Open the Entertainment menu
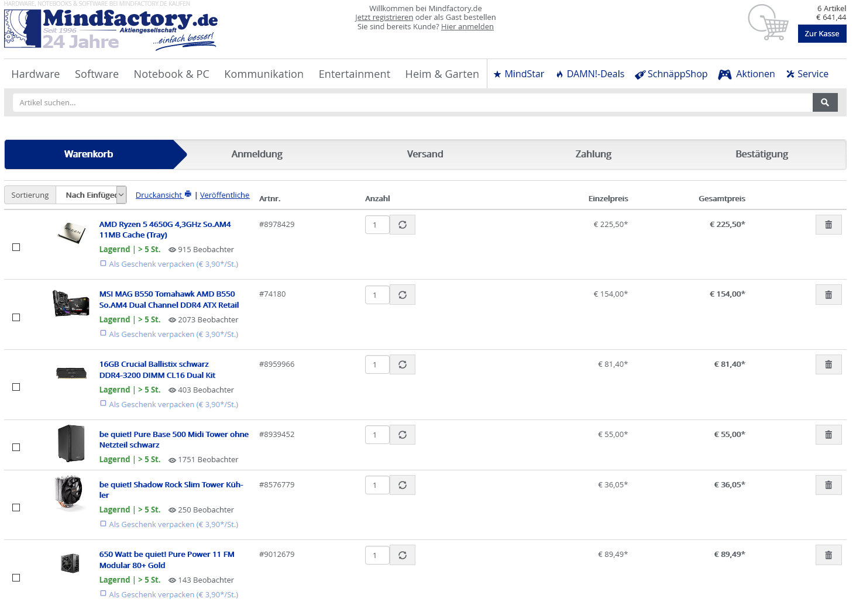This screenshot has height=609, width=863. (x=355, y=74)
